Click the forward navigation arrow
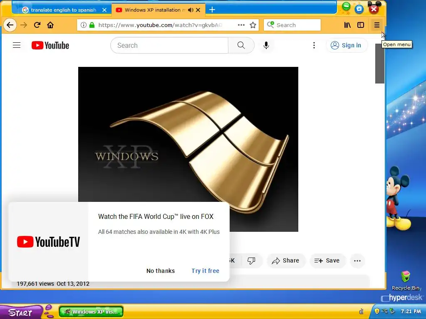This screenshot has height=319, width=426. (x=24, y=25)
